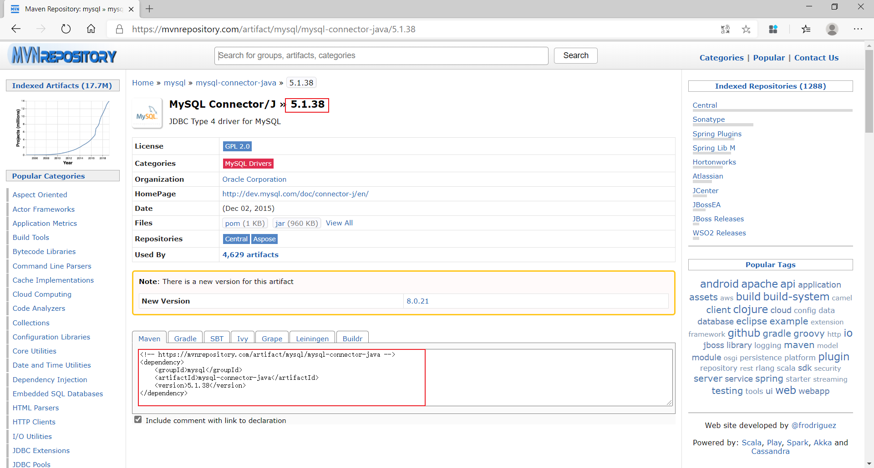The height and width of the screenshot is (468, 874).
Task: Switch to the Leiningen tab
Action: pyautogui.click(x=312, y=339)
